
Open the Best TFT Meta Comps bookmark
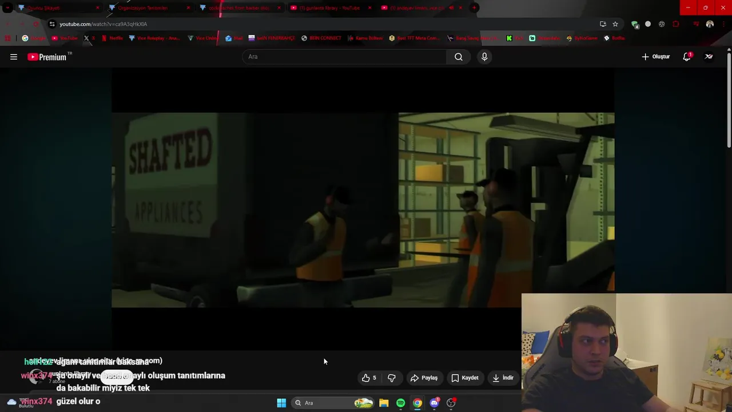tap(415, 38)
